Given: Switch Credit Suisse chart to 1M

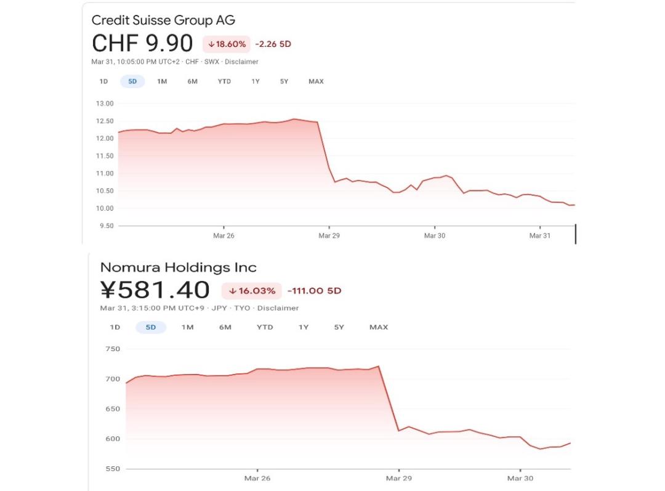Looking at the screenshot, I should [162, 81].
